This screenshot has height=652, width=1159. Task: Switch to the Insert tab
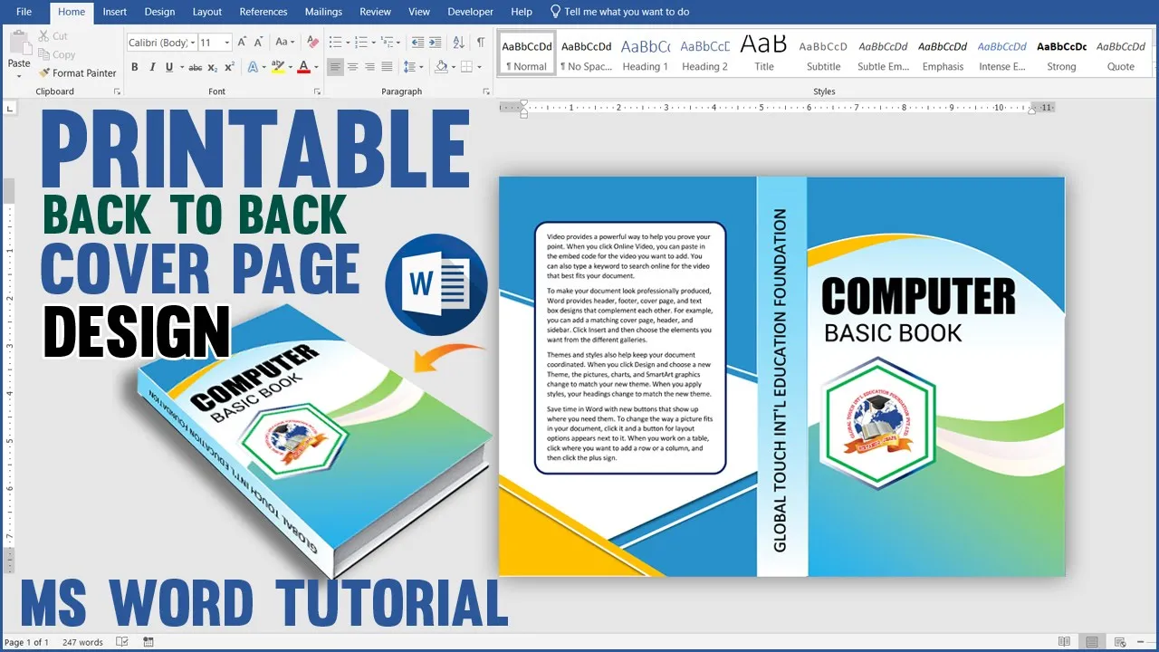click(x=115, y=12)
